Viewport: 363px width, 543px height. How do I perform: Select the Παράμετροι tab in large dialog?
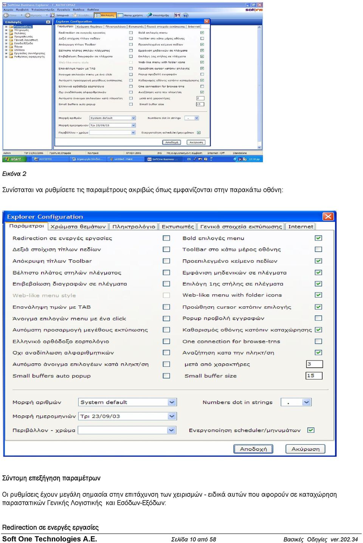26,226
